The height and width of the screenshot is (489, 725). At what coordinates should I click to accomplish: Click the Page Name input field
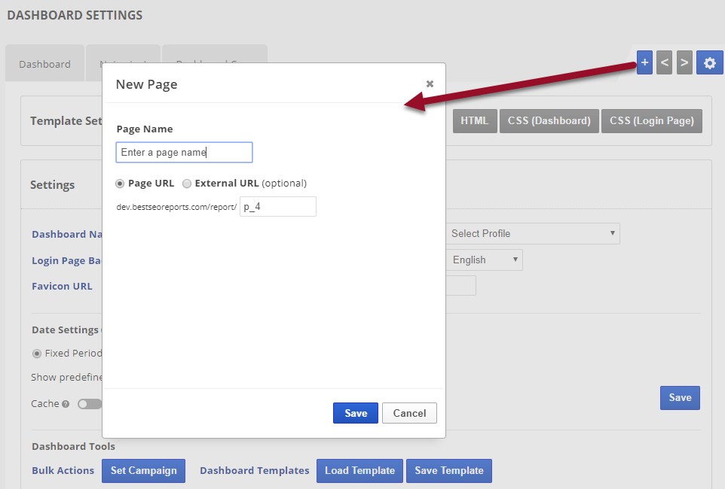[184, 153]
